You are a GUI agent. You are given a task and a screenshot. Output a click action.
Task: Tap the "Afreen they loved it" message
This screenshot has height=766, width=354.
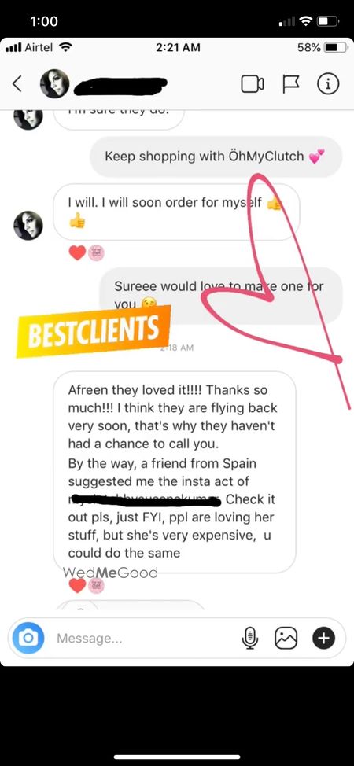click(x=175, y=472)
